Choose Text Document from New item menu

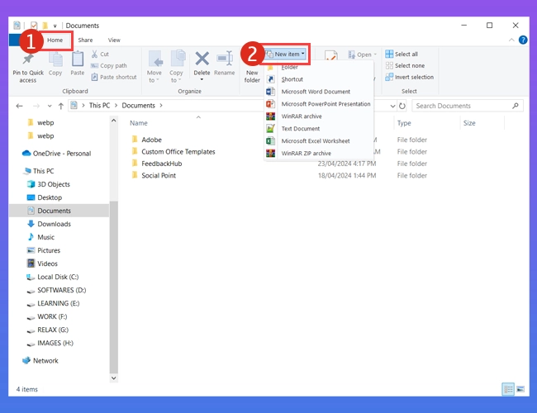pyautogui.click(x=300, y=129)
